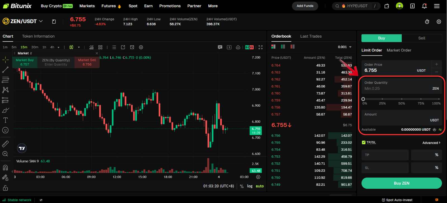The height and width of the screenshot is (203, 447).
Task: Click Market Buy 6.757 on chart panel
Action: point(25,62)
